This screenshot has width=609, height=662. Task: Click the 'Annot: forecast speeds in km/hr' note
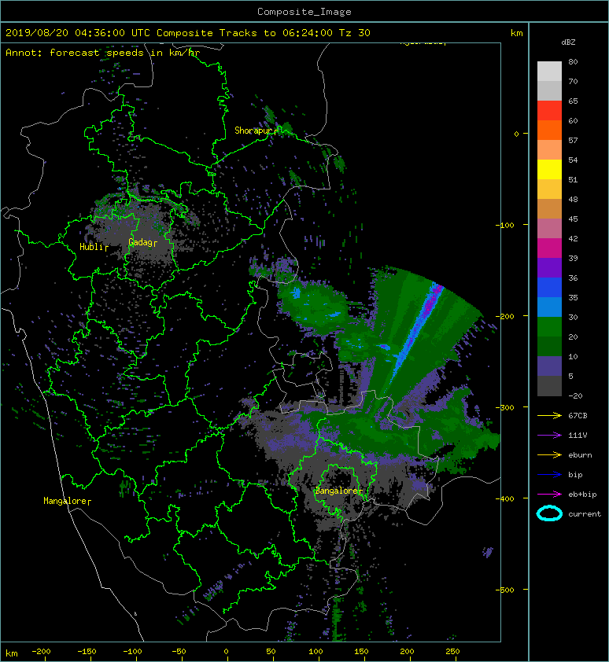click(x=103, y=53)
